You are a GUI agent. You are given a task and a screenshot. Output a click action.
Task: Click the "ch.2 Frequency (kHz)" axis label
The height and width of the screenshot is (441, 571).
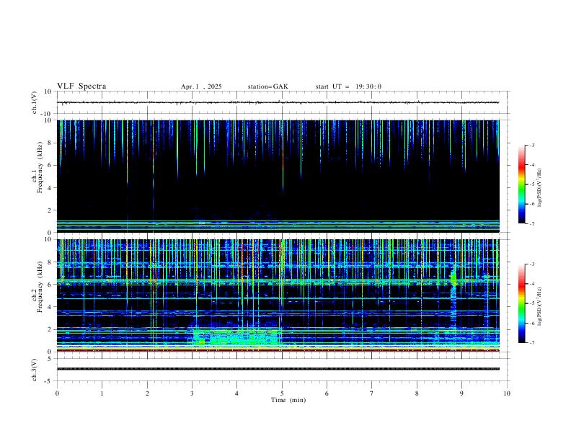coord(37,287)
